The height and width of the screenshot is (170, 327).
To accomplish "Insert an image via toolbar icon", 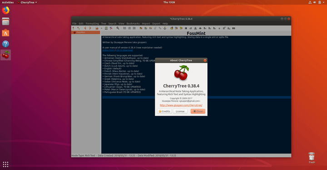I will [141, 28].
